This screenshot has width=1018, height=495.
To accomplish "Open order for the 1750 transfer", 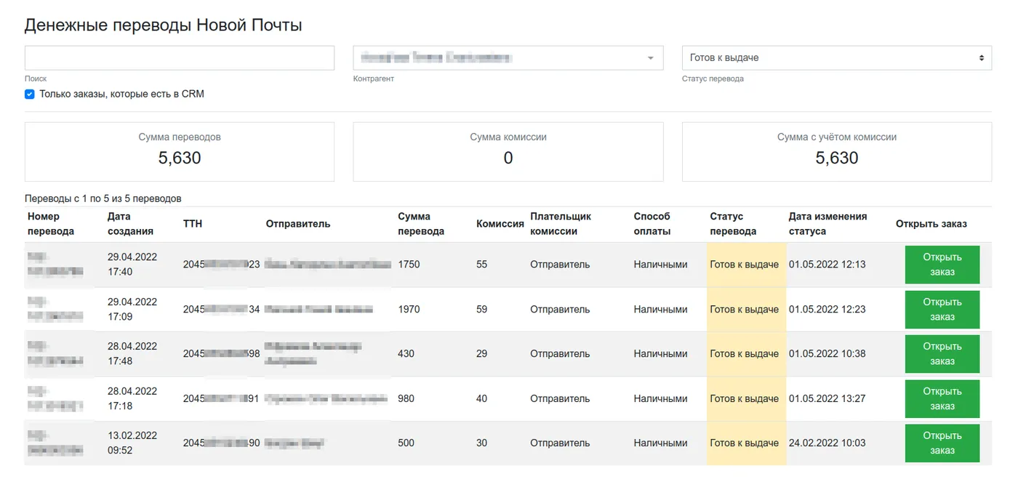I will [942, 265].
